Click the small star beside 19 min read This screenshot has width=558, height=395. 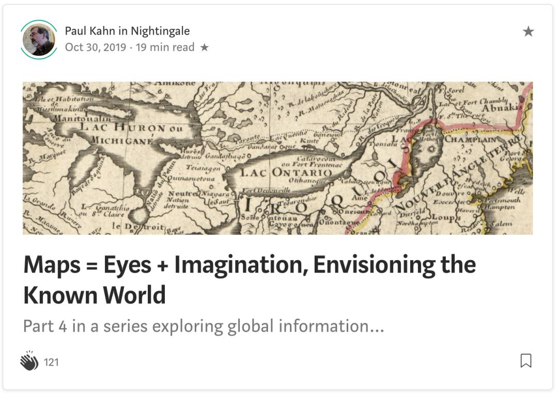(204, 48)
